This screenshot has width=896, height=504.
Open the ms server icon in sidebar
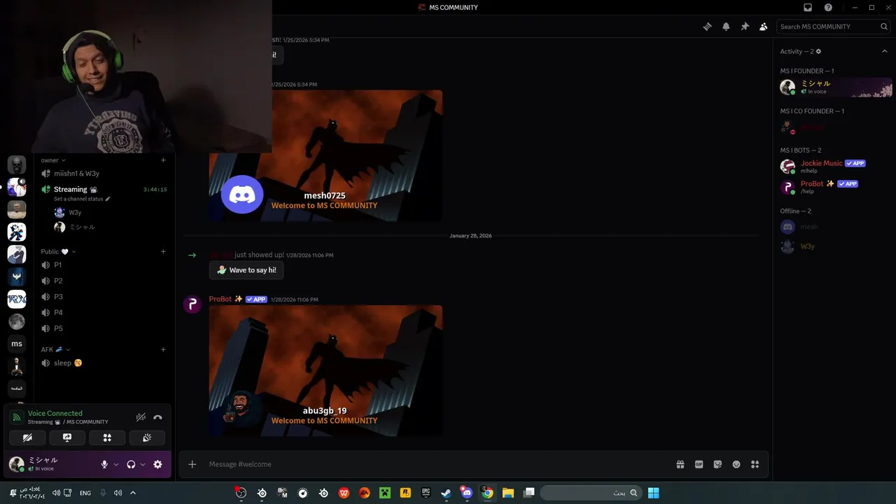click(x=17, y=344)
